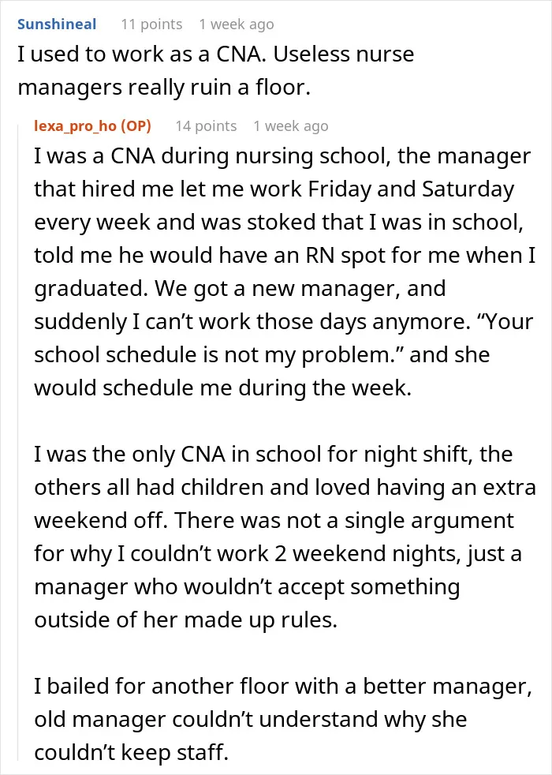The image size is (552, 775).
Task: Click the "(OP)" tag next to lexa_pro_ho
Action: tap(136, 126)
